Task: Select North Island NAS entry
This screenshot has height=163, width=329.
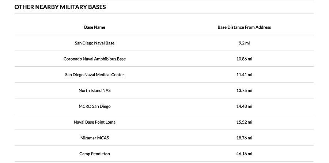Action: (95, 90)
